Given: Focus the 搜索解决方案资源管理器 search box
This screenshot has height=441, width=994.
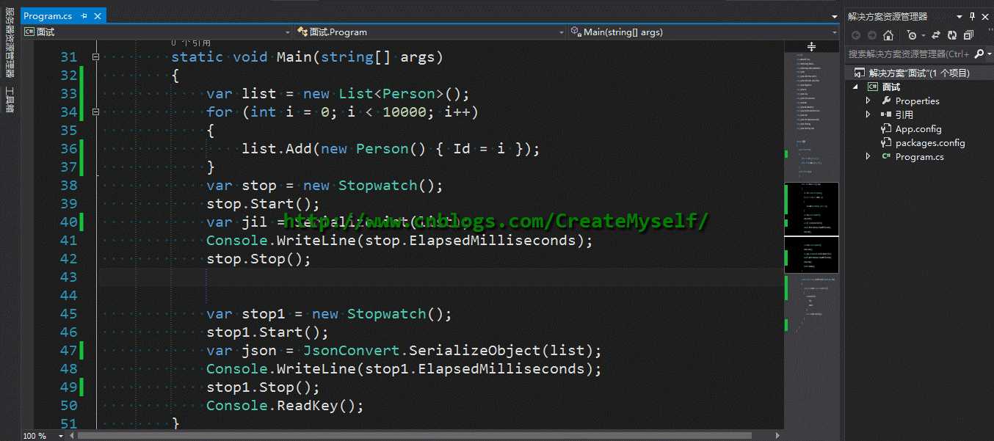Looking at the screenshot, I should point(908,54).
